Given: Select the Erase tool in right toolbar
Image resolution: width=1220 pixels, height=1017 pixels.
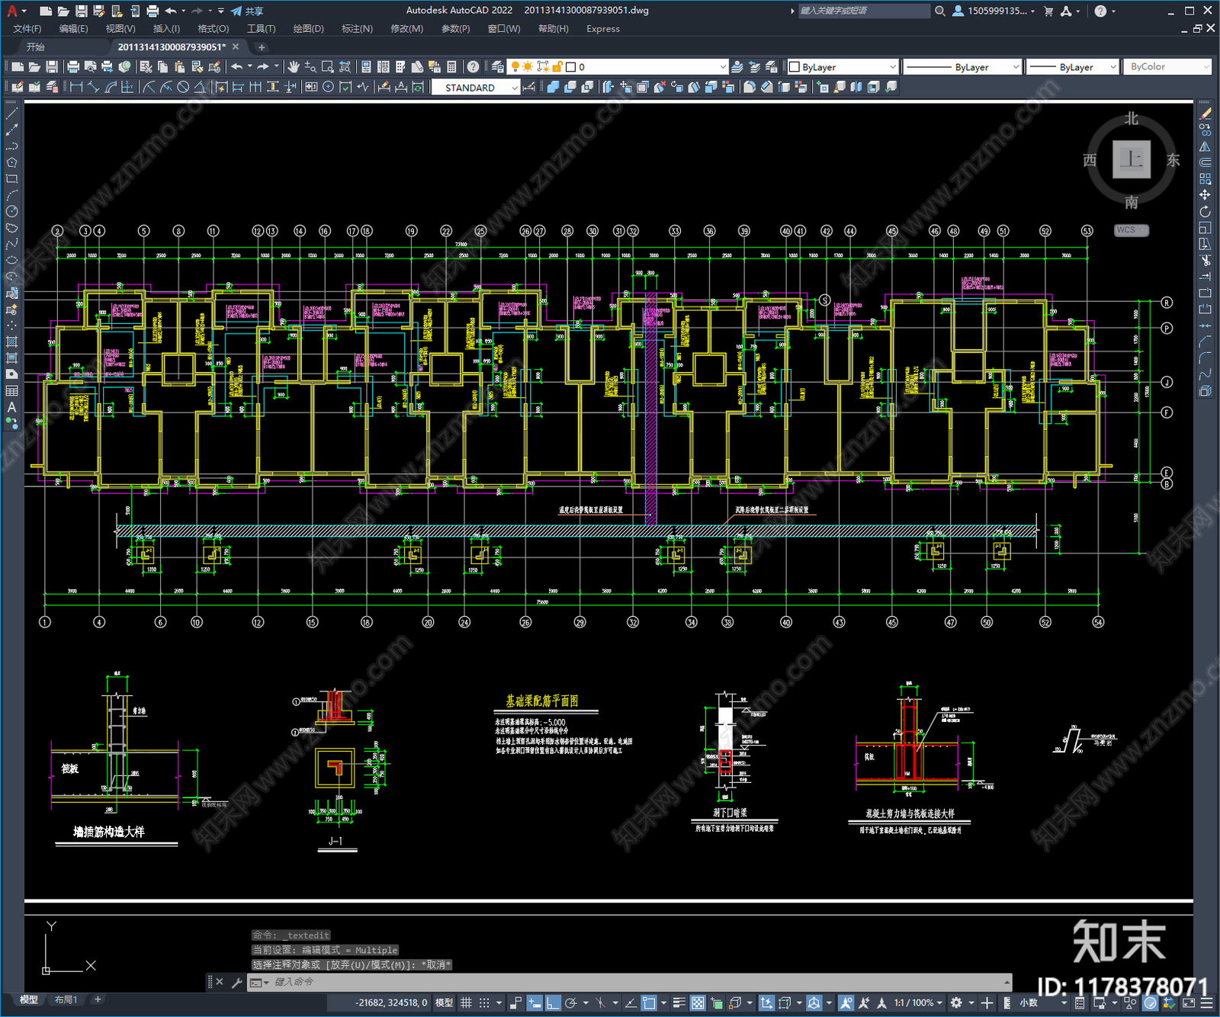Looking at the screenshot, I should (1205, 114).
